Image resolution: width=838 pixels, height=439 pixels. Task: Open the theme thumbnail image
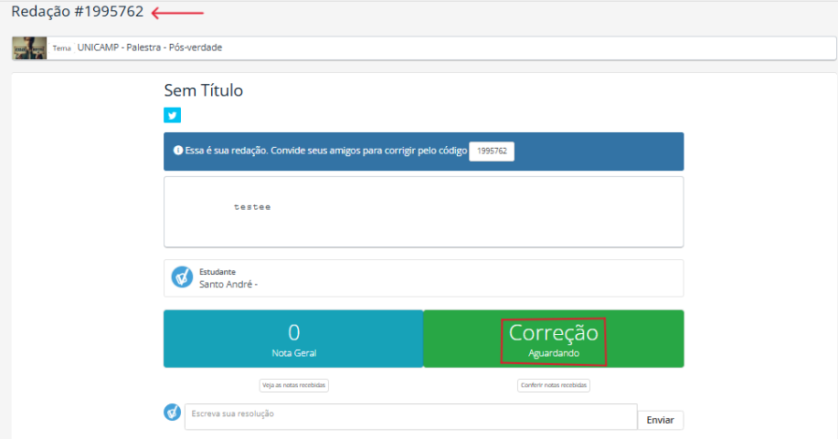pyautogui.click(x=29, y=48)
